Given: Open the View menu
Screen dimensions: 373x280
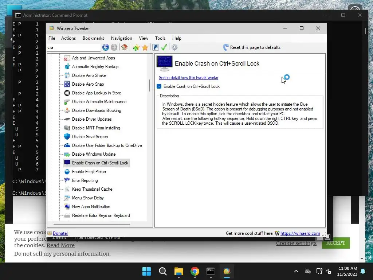Looking at the screenshot, I should 144,38.
